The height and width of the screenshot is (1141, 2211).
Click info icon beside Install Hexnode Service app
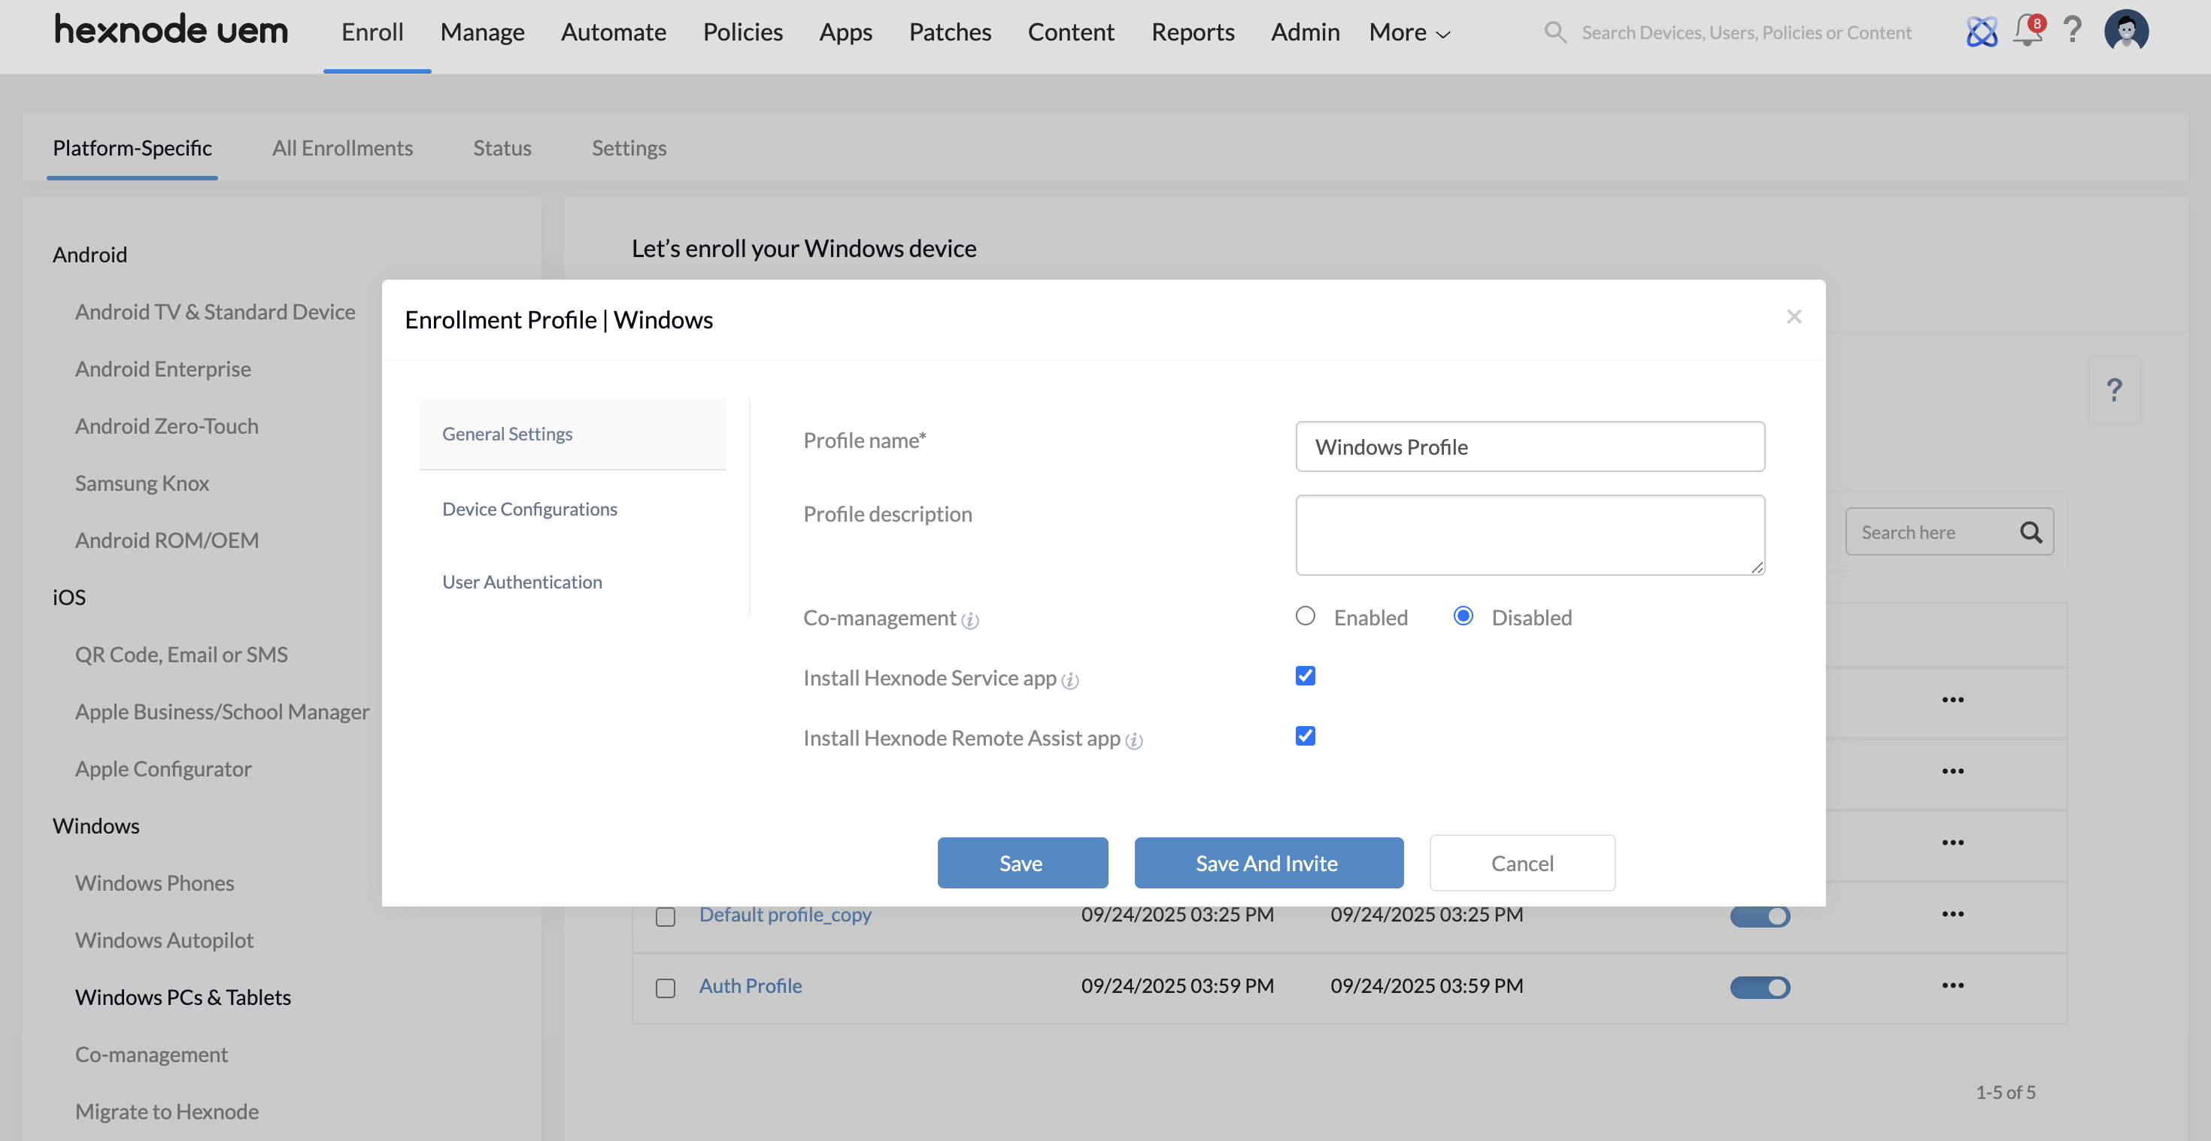(x=1069, y=680)
